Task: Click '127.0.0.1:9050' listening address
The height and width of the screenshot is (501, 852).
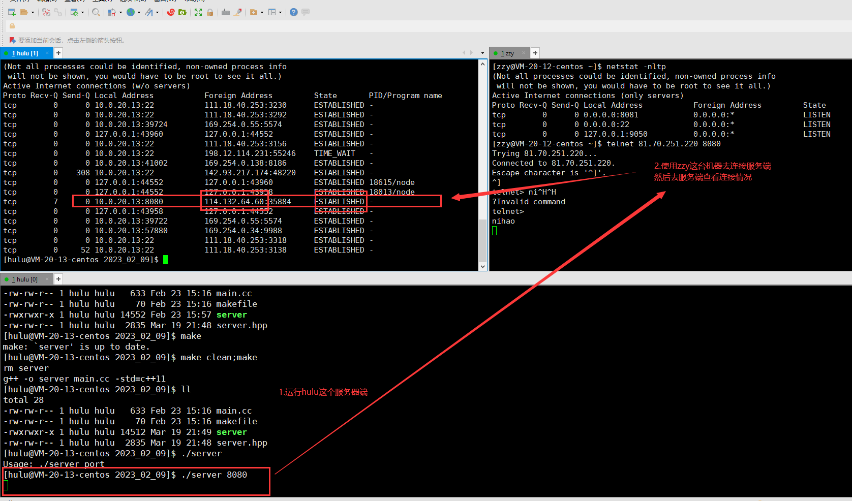Action: [x=615, y=134]
